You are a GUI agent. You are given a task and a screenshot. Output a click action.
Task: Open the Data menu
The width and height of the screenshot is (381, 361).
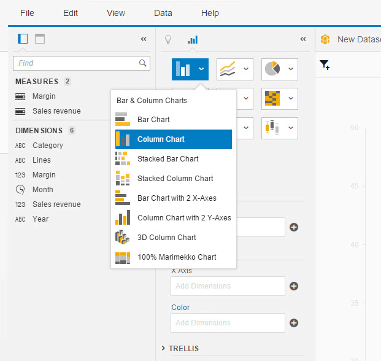point(163,13)
